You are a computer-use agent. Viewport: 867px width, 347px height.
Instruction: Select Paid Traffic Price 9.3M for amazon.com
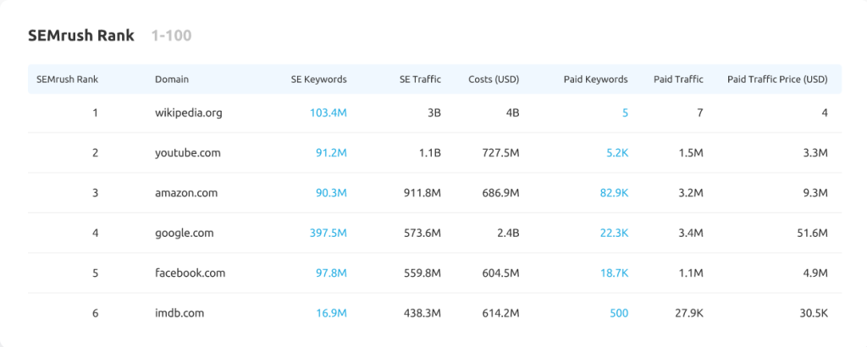[x=815, y=194]
